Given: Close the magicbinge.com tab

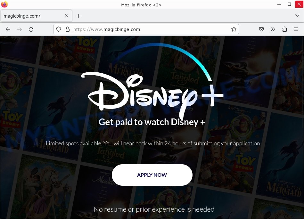Looking at the screenshot, I should click(67, 16).
